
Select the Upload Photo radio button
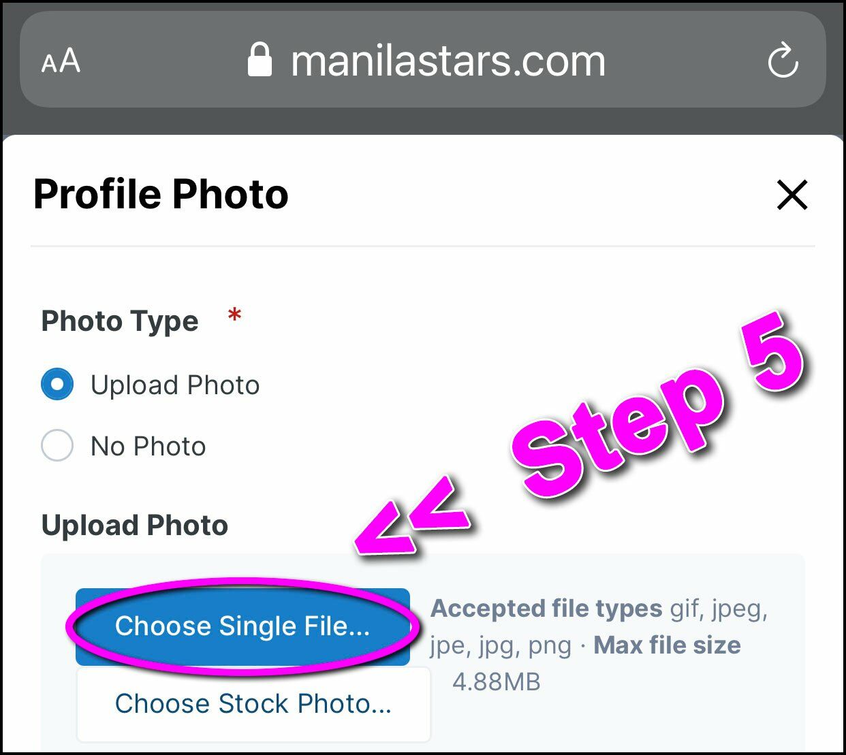pyautogui.click(x=57, y=385)
